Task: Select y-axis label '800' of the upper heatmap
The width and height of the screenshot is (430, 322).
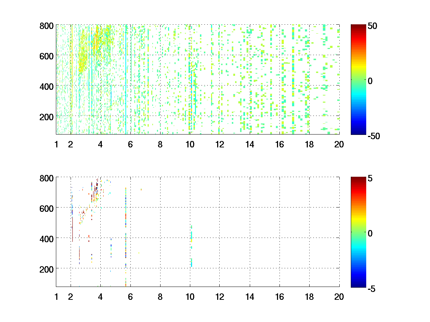Action: coord(47,26)
